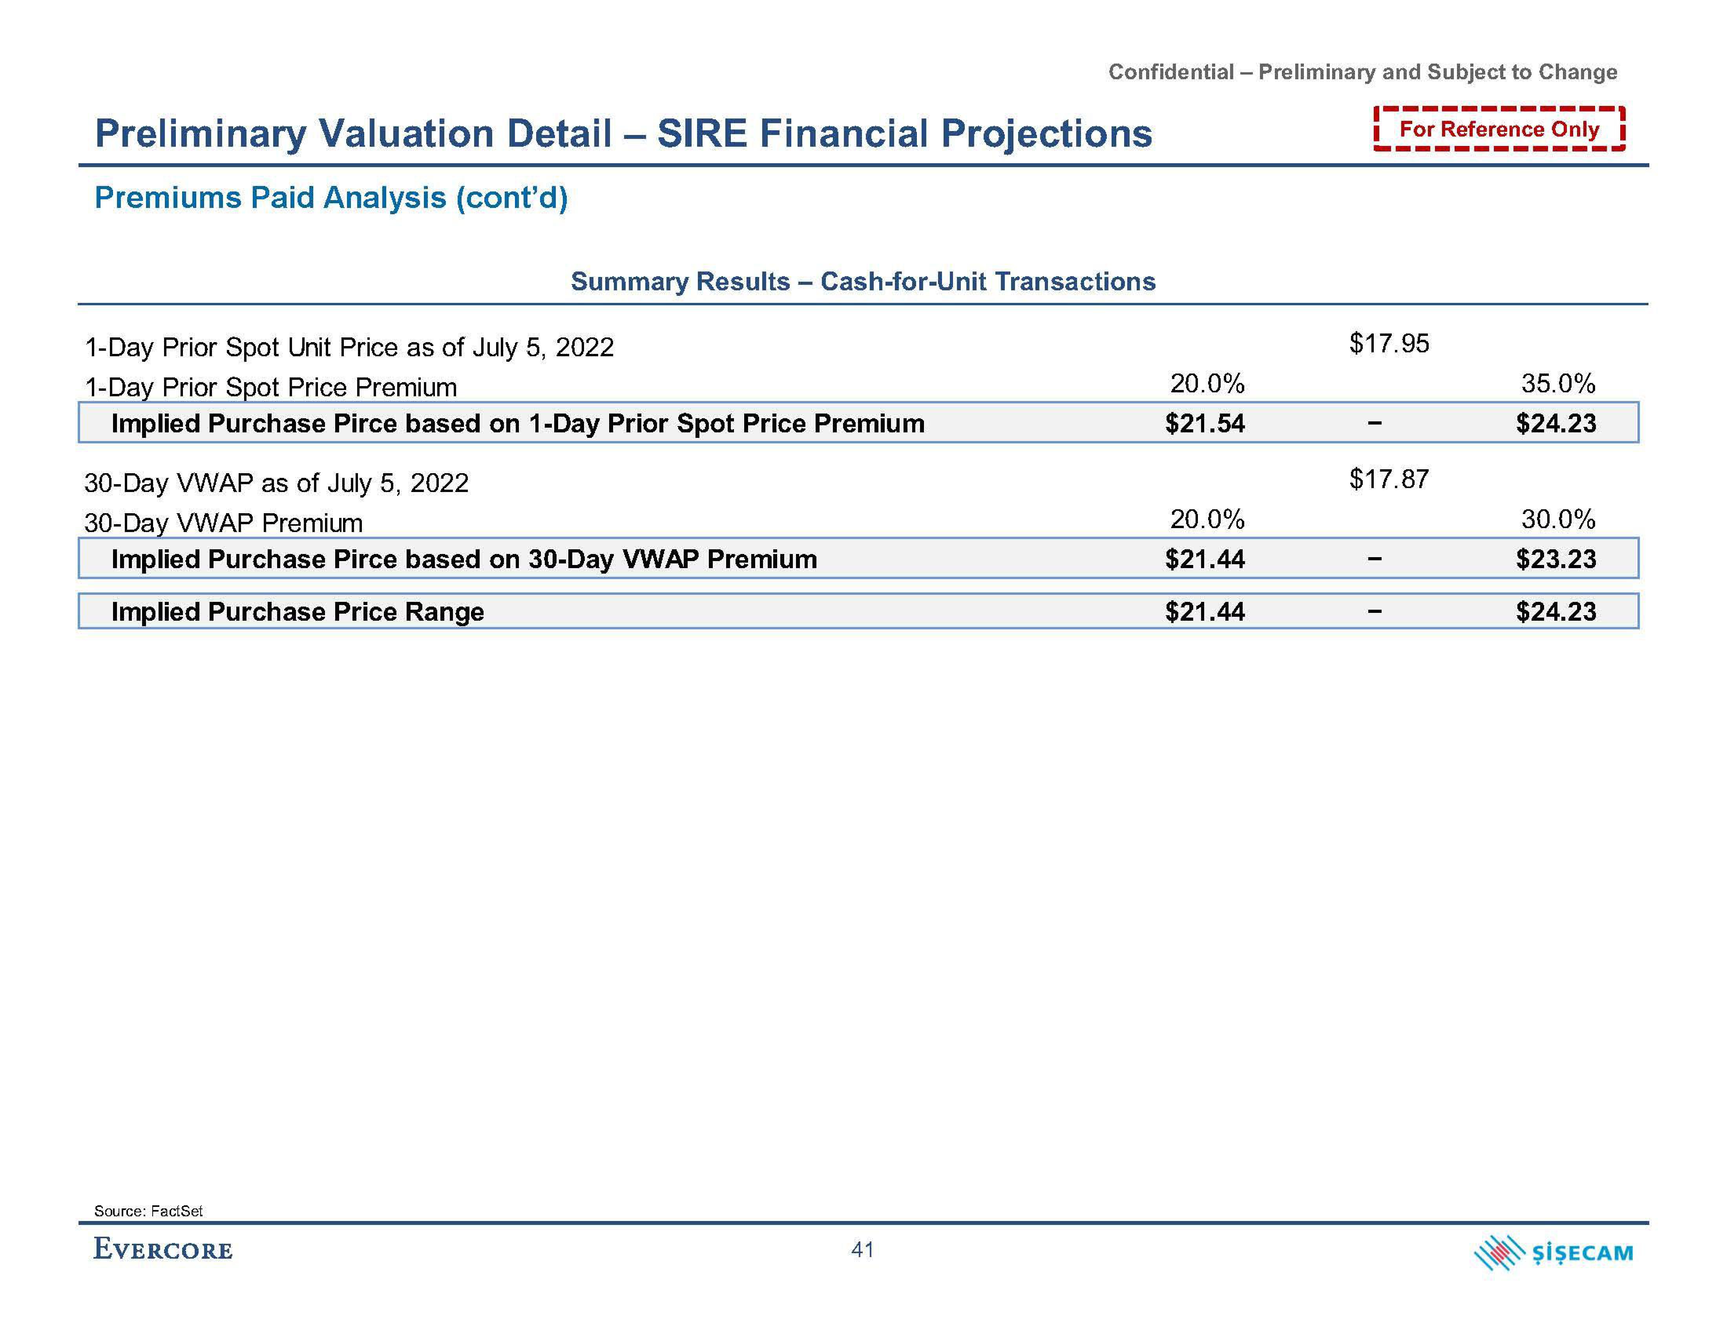
Task: Click the $21.54 implied price value
Action: click(x=1205, y=424)
